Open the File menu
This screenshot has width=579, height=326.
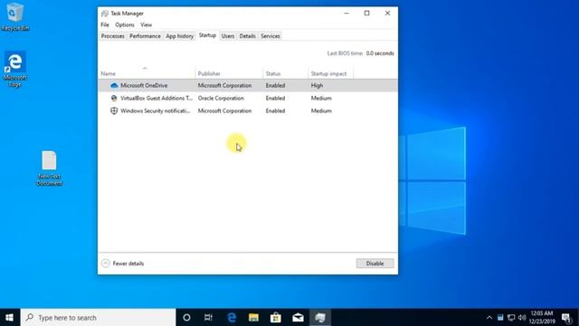click(x=105, y=24)
